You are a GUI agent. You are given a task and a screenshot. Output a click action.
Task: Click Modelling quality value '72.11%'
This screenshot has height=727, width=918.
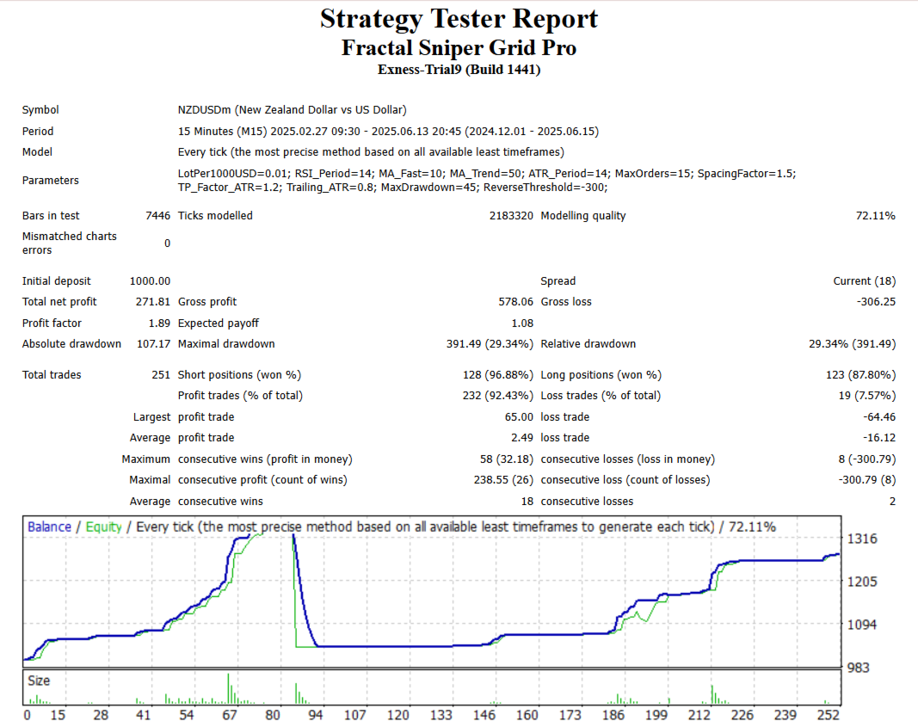coord(875,215)
